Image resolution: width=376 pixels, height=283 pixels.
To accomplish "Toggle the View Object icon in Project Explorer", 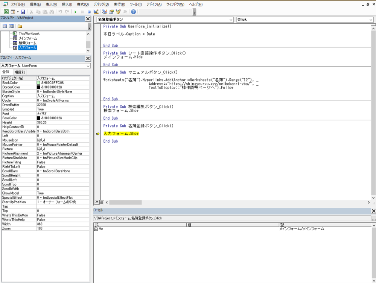I will (x=11, y=26).
